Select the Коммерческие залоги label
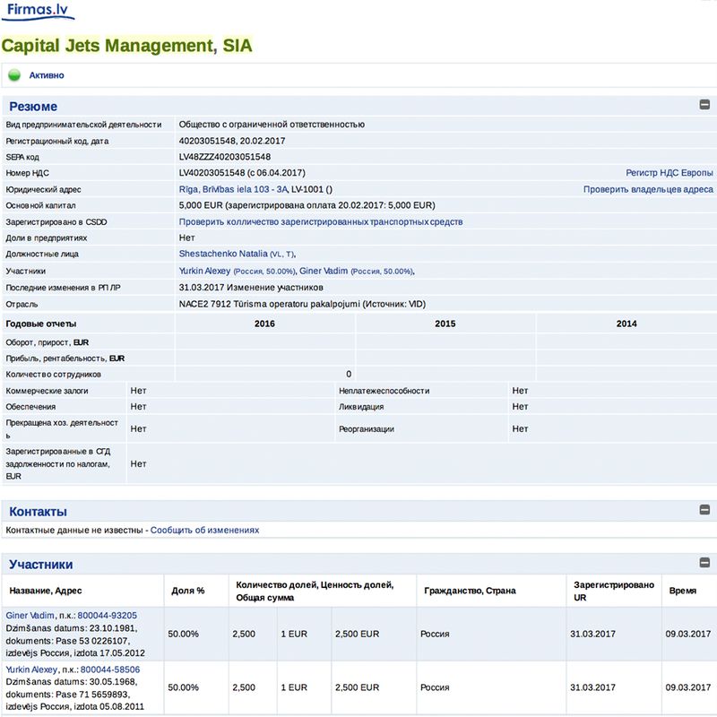The height and width of the screenshot is (717, 717). pyautogui.click(x=47, y=391)
